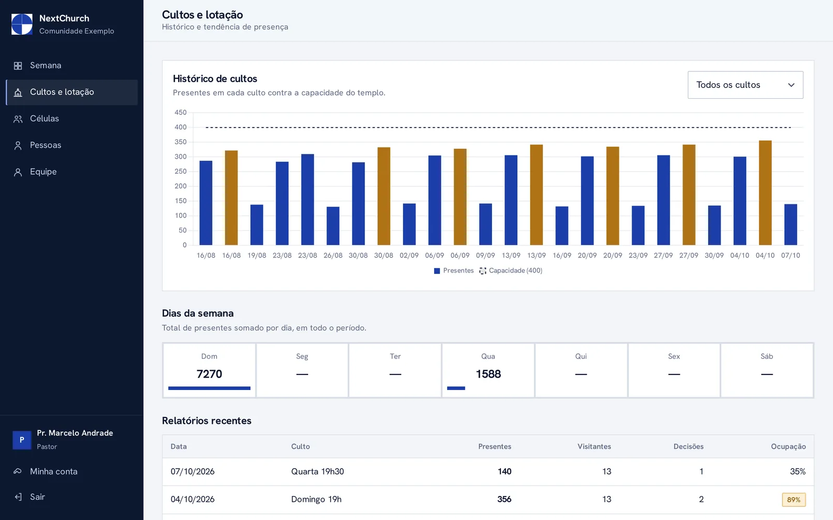Click the Sair logout icon
The width and height of the screenshot is (833, 520).
(18, 497)
